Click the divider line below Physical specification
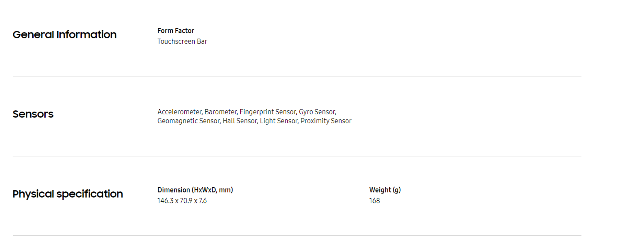This screenshot has height=240, width=618. (x=297, y=236)
